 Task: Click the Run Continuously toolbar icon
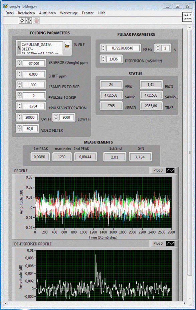28,20
